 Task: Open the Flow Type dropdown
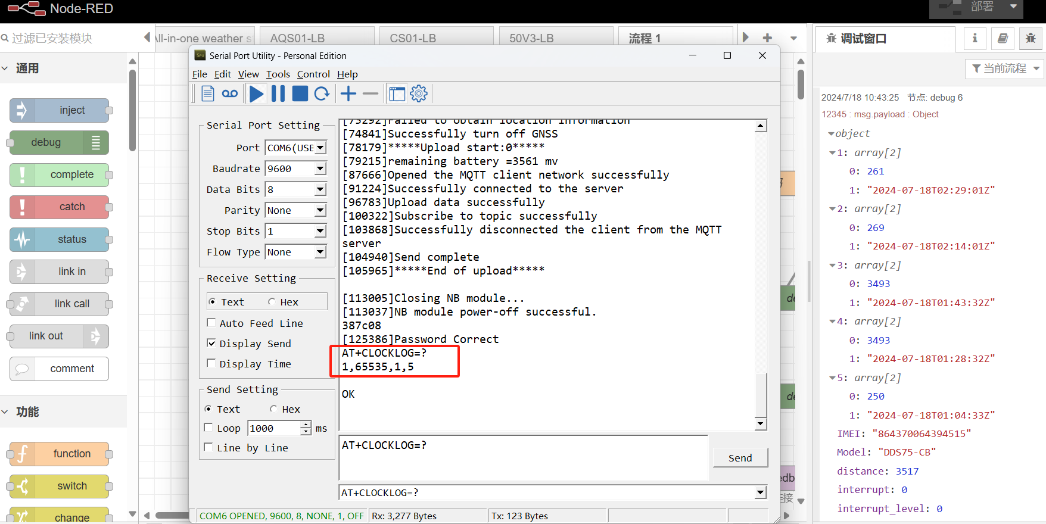pyautogui.click(x=320, y=252)
